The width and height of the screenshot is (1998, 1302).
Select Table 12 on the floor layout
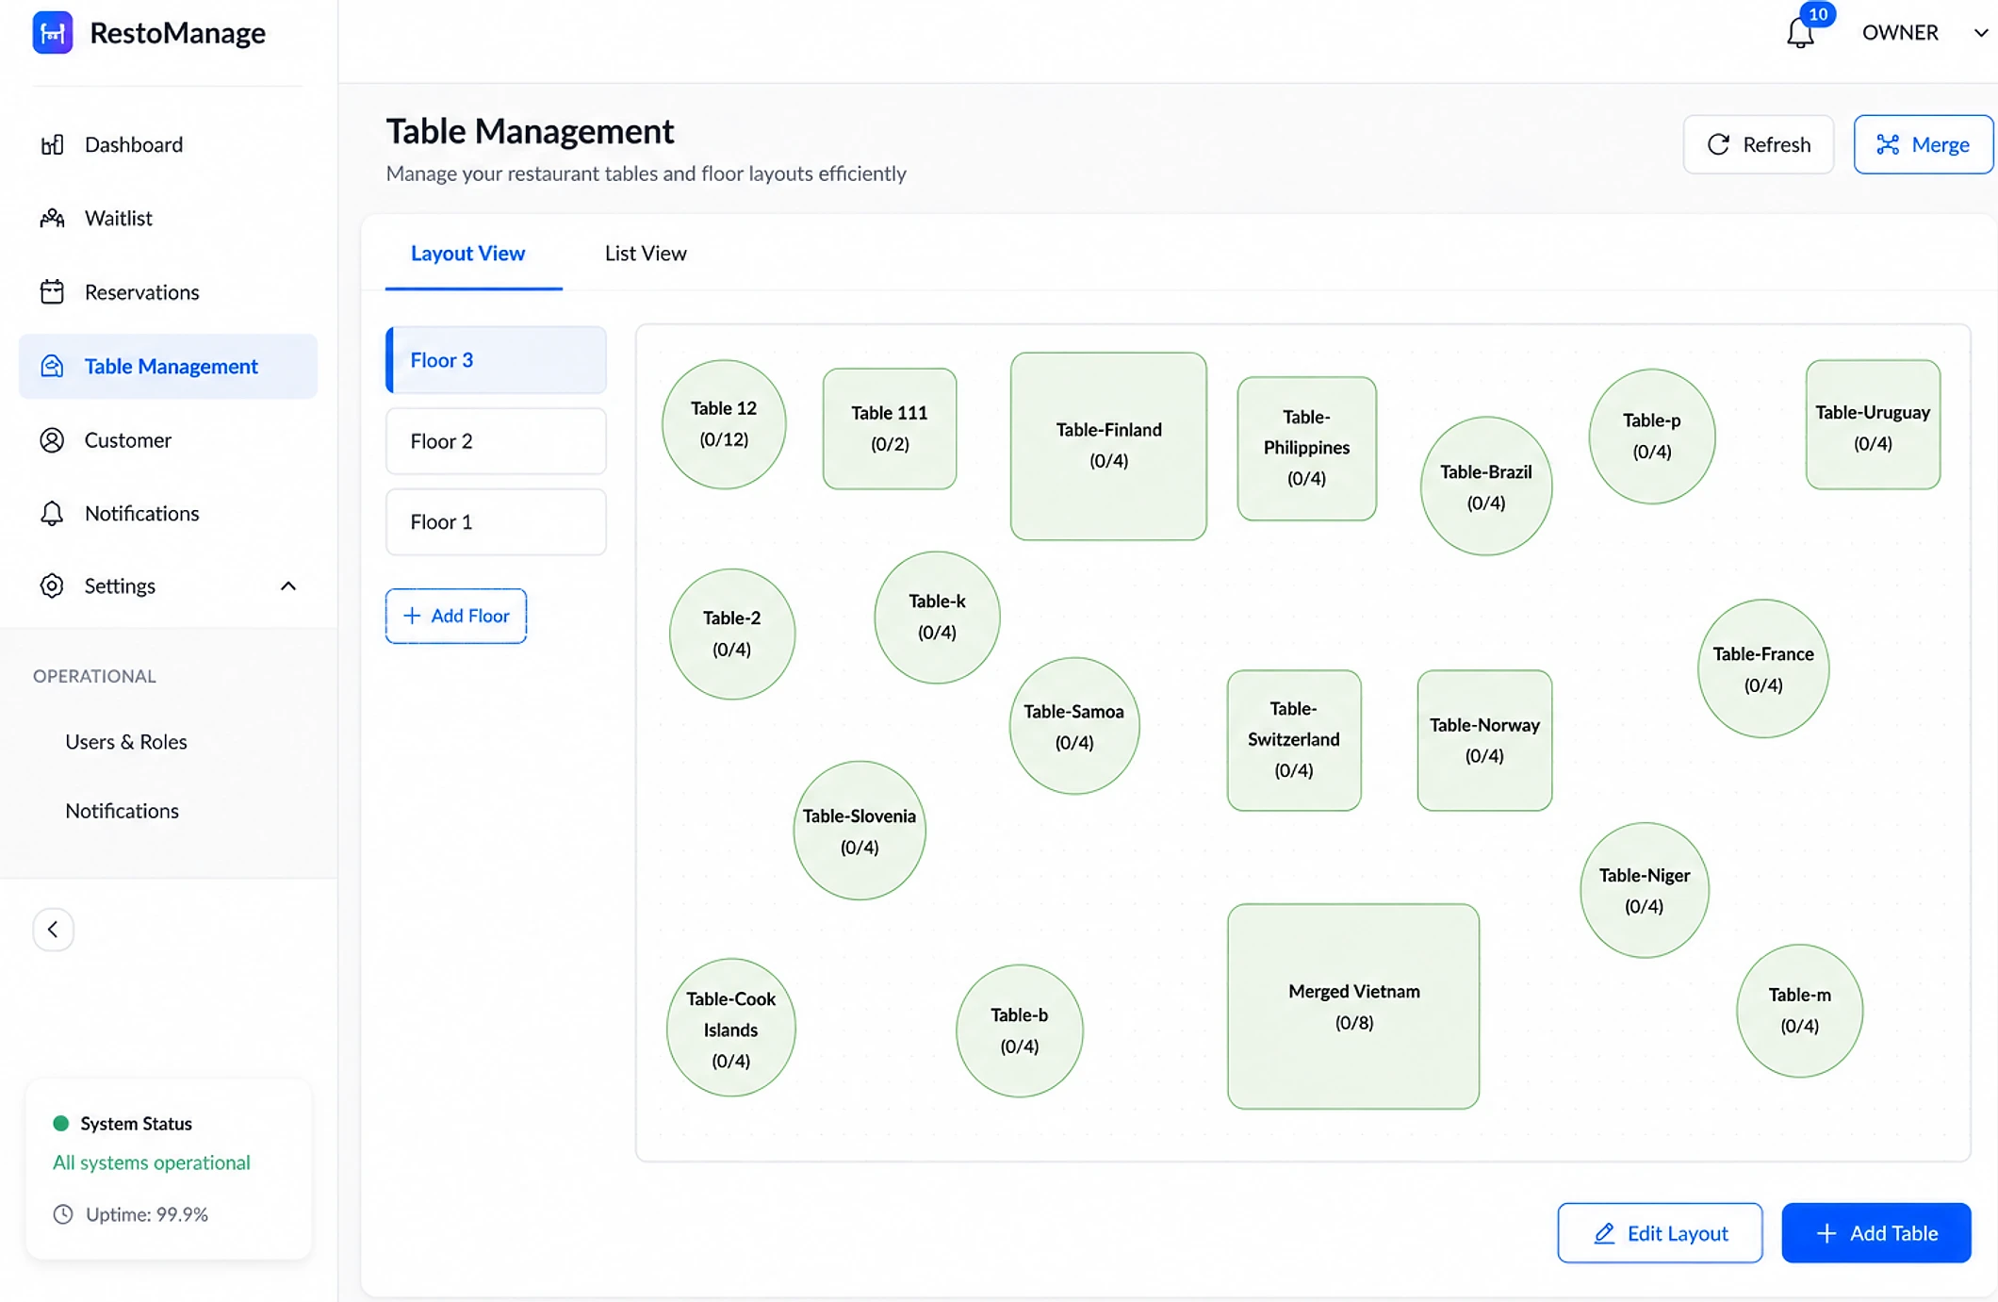tap(724, 424)
